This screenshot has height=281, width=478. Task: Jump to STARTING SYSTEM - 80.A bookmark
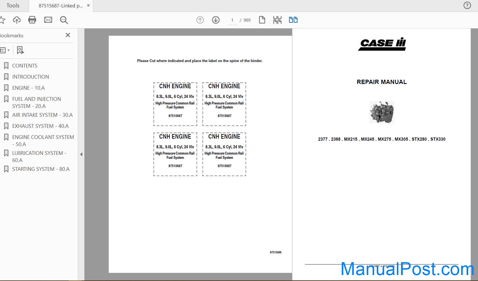tap(41, 169)
